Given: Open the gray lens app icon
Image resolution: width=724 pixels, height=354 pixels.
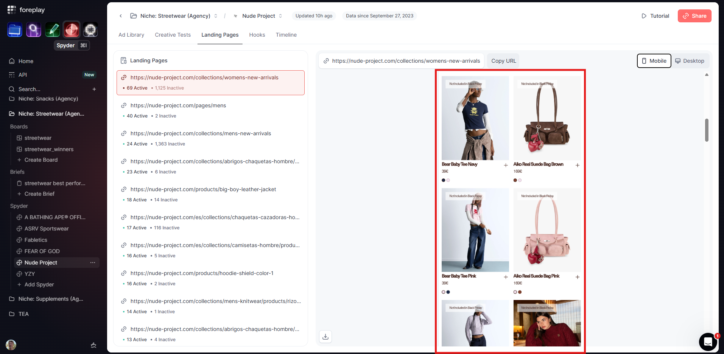Looking at the screenshot, I should pyautogui.click(x=90, y=30).
